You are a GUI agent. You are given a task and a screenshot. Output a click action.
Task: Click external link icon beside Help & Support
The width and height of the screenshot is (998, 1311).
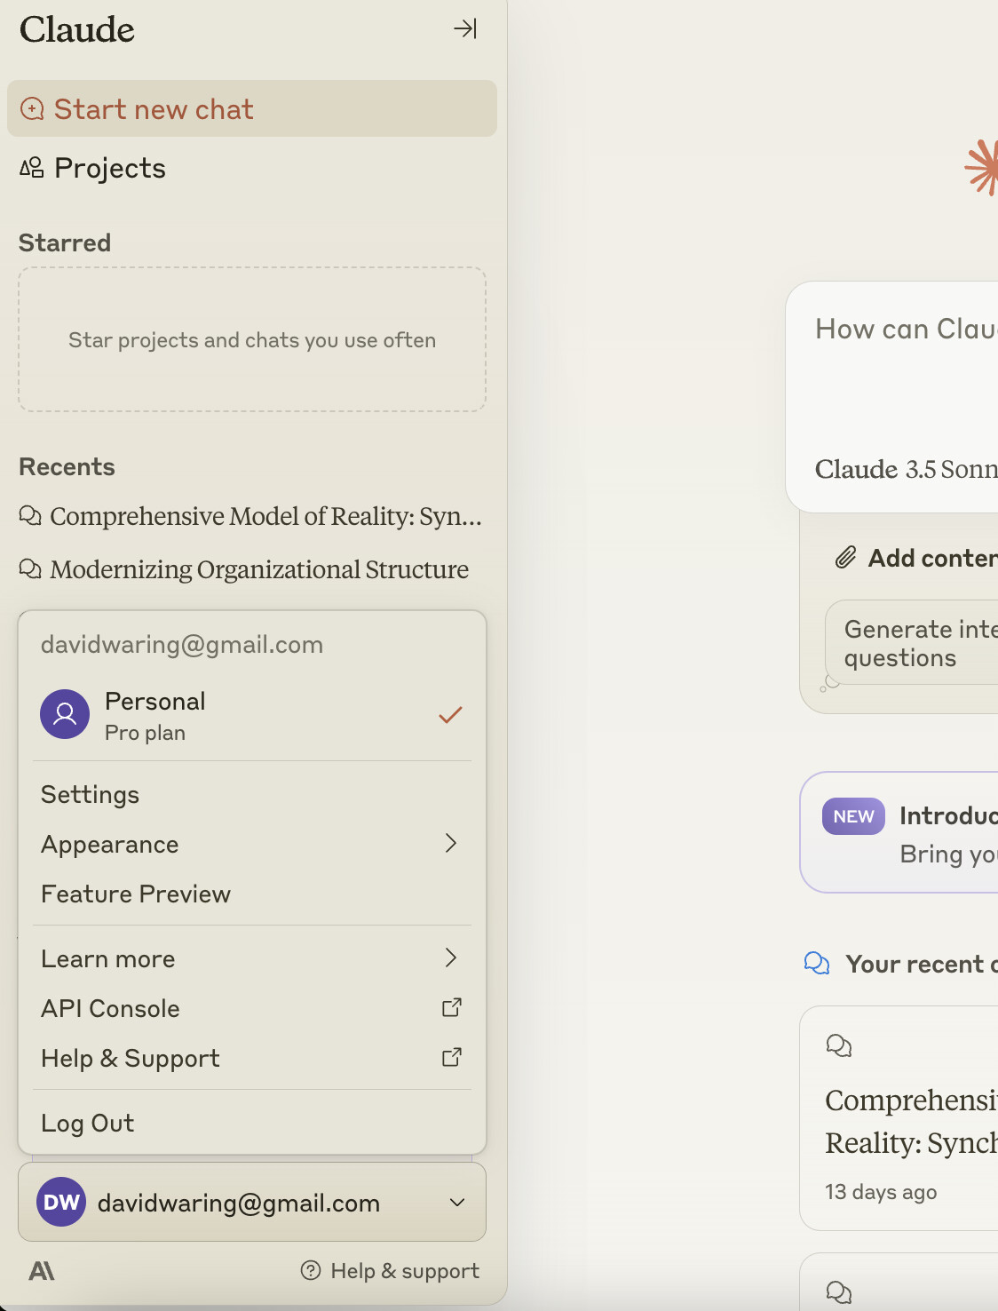tap(452, 1057)
